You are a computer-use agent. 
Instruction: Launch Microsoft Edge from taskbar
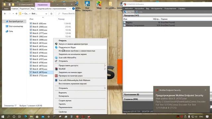tap(26, 117)
